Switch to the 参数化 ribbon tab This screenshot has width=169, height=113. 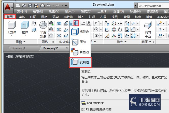point(68,17)
